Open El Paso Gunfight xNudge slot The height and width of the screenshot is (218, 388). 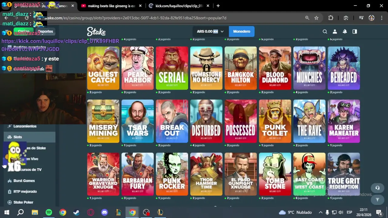coord(241,174)
